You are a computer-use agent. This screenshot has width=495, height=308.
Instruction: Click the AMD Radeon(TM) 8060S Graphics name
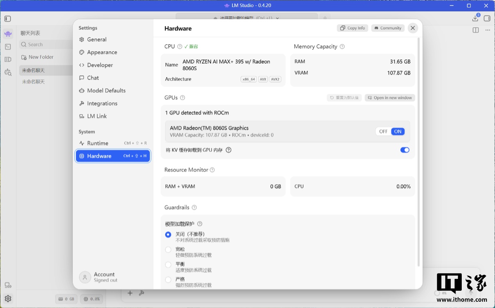tap(209, 128)
